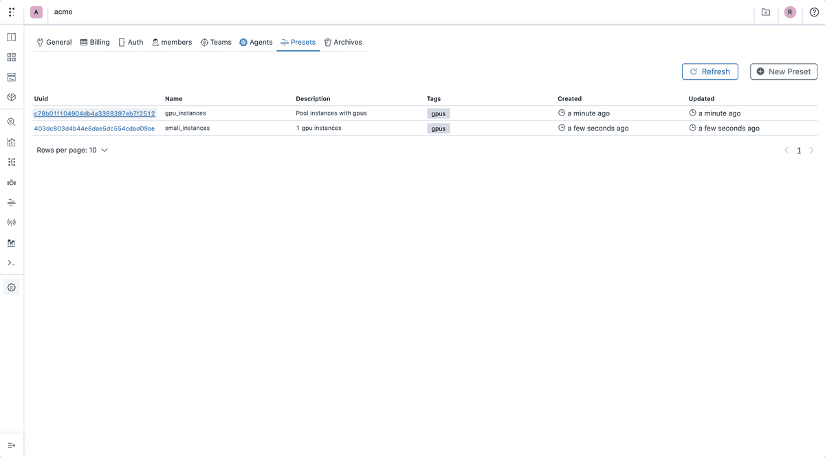Click the gpu_instances name cell

pyautogui.click(x=186, y=113)
